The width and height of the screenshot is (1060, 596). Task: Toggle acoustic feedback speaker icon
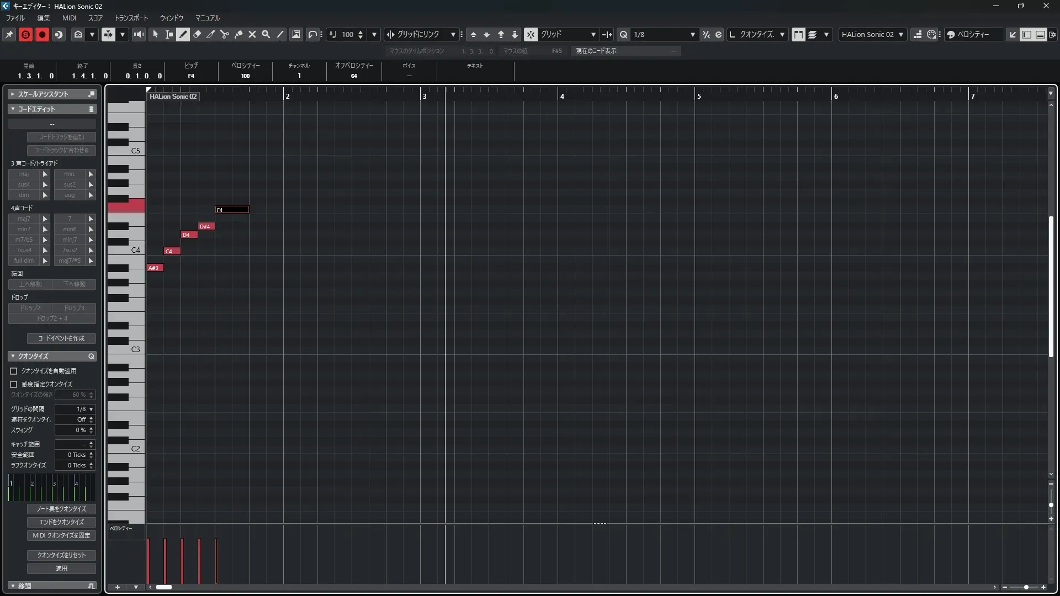tap(139, 34)
